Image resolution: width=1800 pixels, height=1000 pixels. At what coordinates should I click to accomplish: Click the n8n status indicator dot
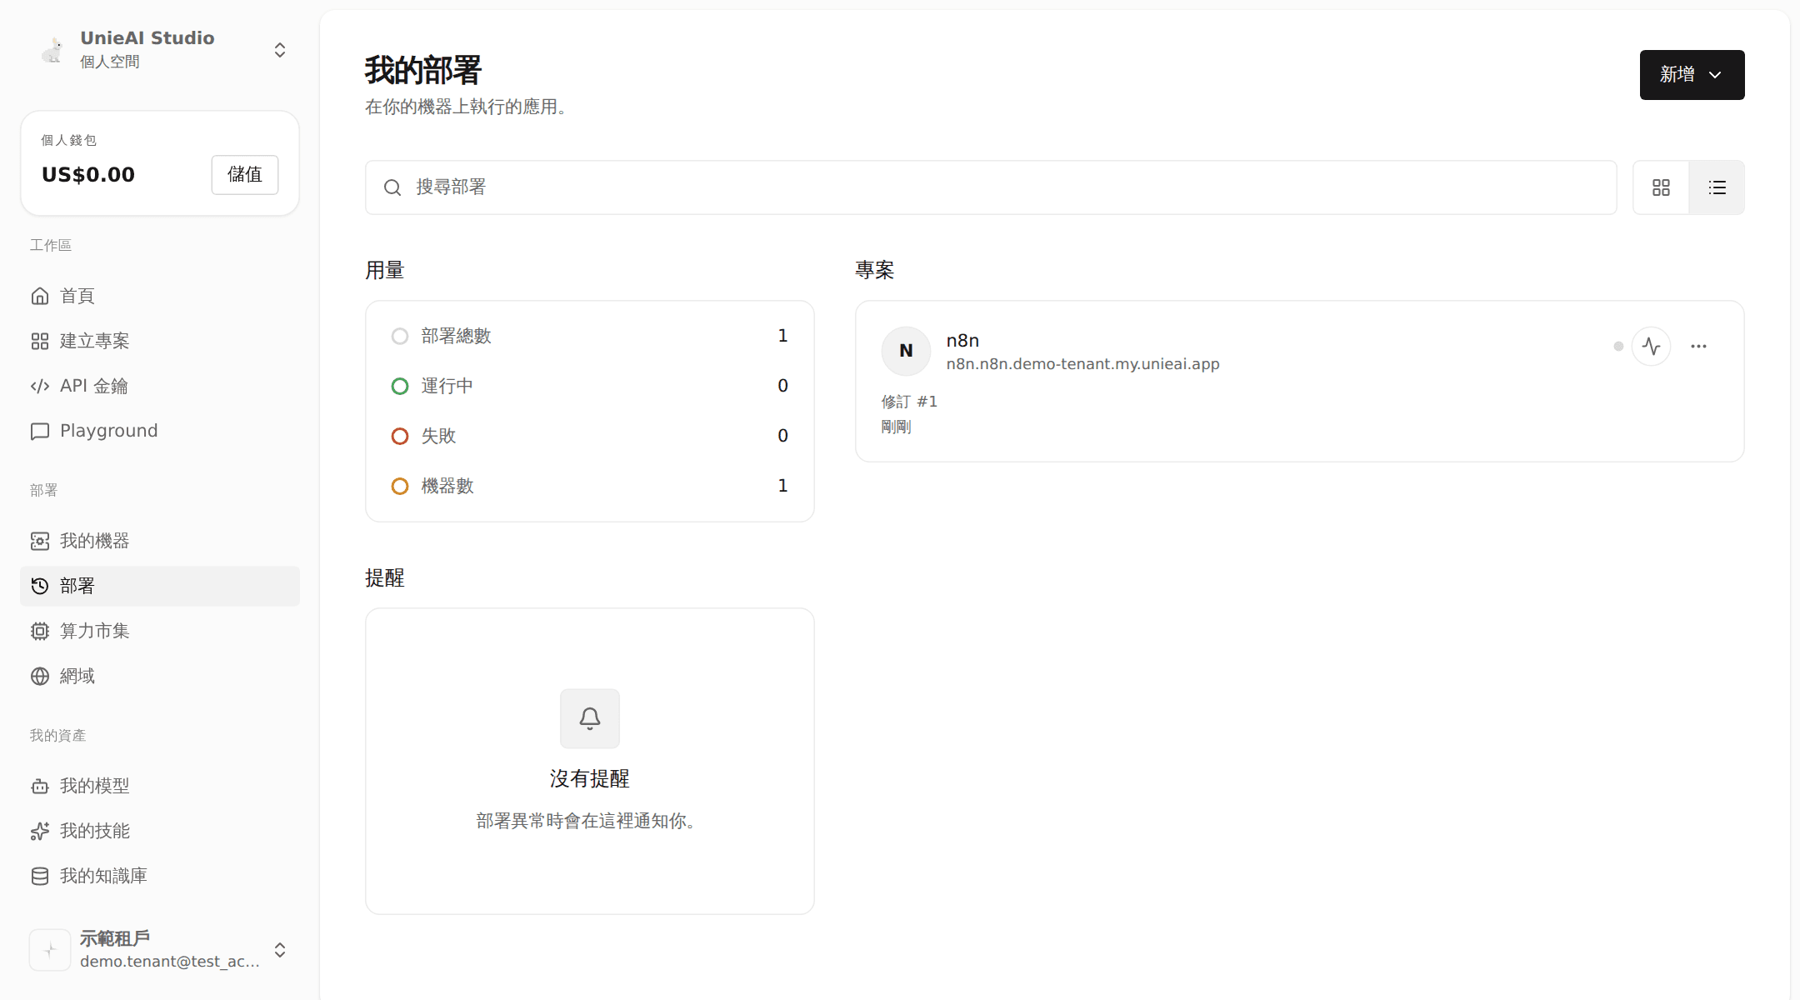pos(1618,347)
